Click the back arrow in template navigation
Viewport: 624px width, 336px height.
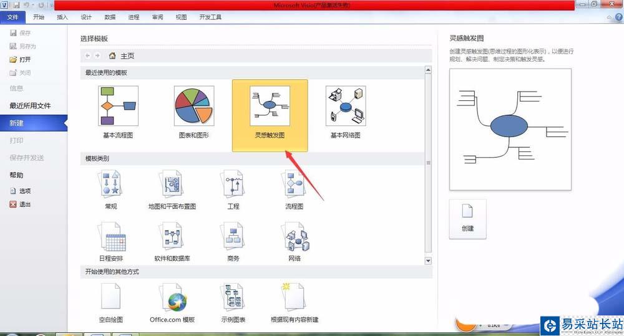(x=87, y=55)
